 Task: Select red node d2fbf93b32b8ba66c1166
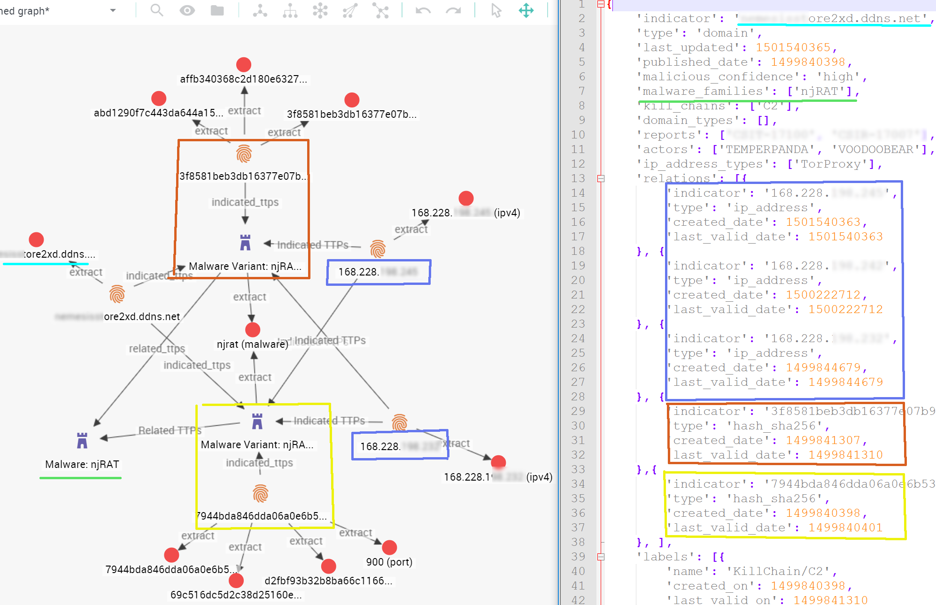click(328, 566)
